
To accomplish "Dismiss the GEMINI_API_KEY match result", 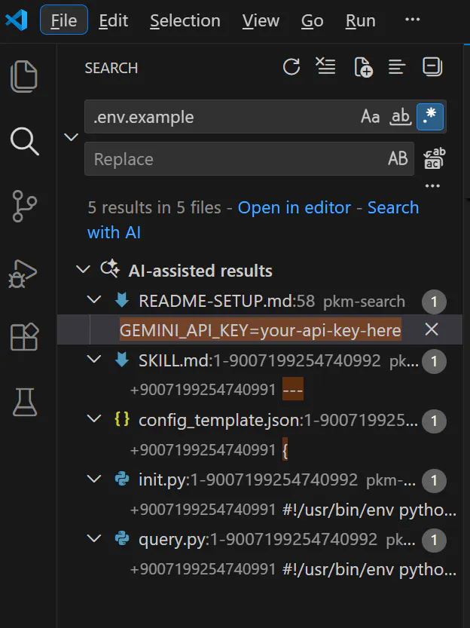I will point(432,329).
